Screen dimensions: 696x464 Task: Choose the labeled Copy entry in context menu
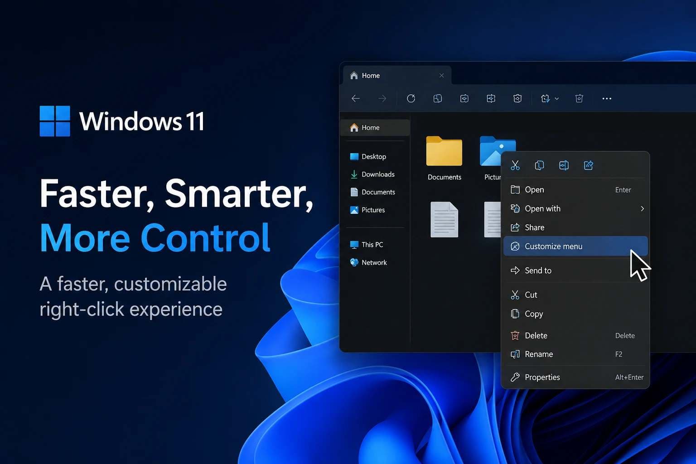[575, 314]
